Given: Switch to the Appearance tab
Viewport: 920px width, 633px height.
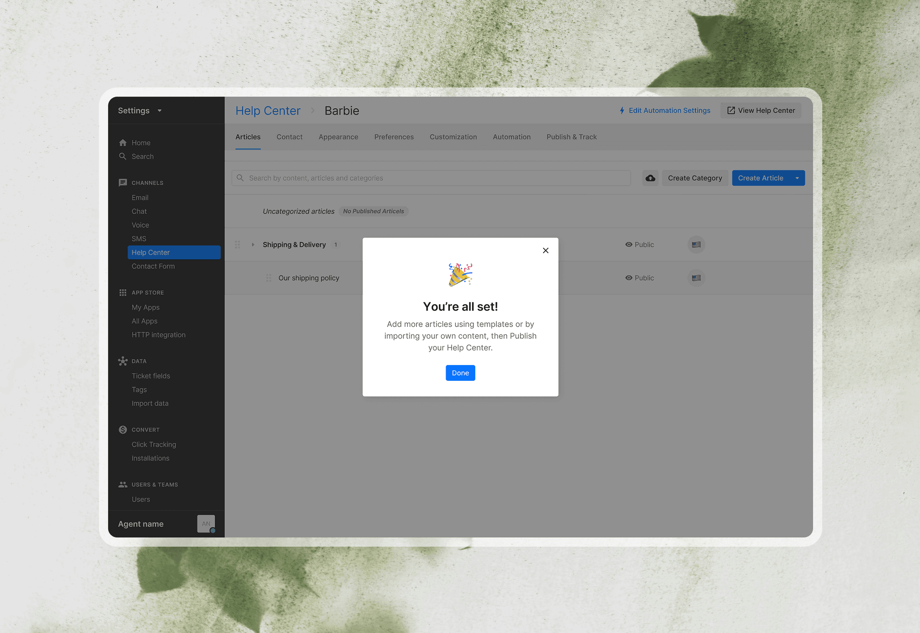Looking at the screenshot, I should tap(338, 137).
